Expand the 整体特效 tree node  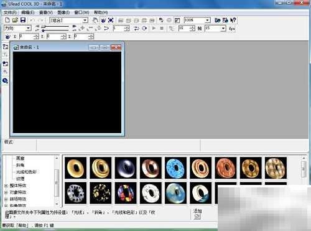[6, 186]
